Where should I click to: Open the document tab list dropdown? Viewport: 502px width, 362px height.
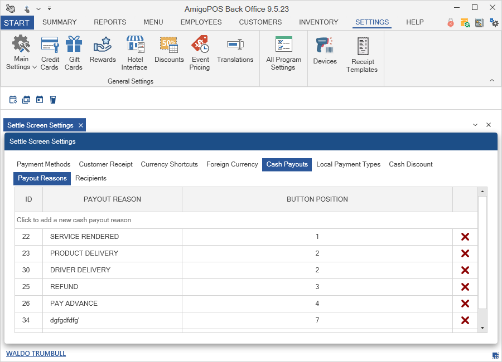[475, 125]
